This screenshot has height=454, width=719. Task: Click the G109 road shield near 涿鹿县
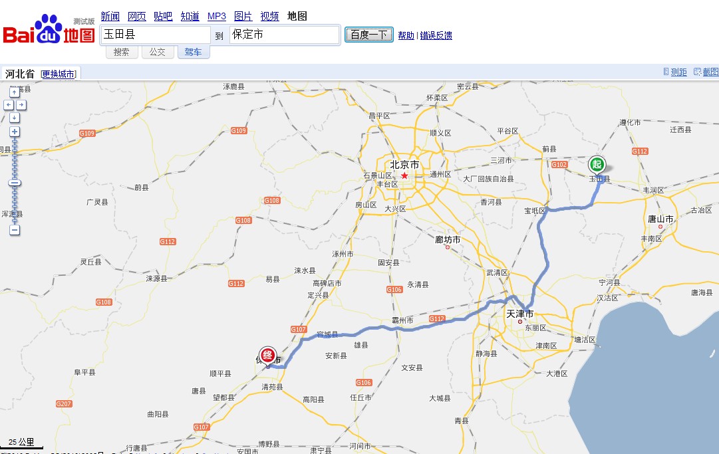238,130
